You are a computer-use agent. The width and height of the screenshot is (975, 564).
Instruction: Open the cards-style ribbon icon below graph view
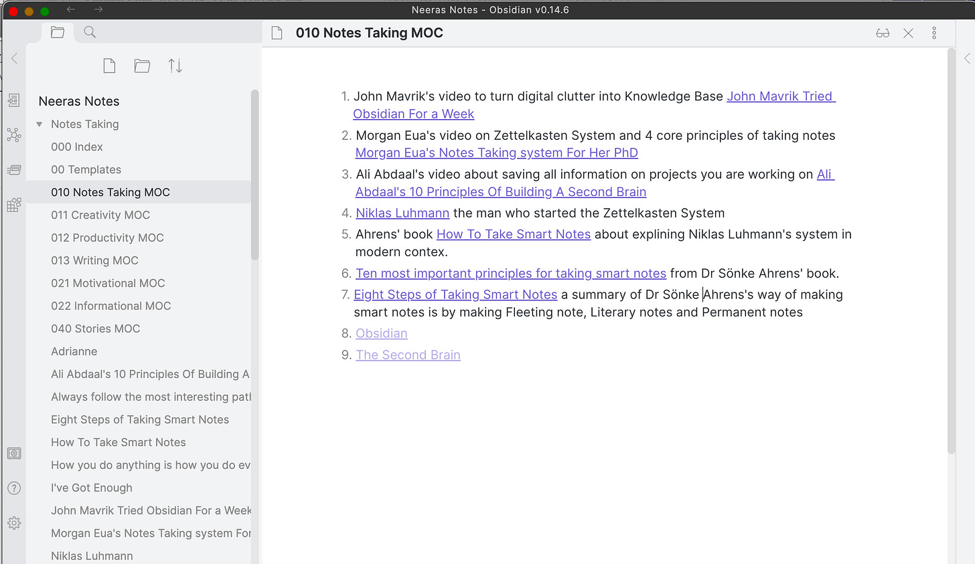click(13, 170)
